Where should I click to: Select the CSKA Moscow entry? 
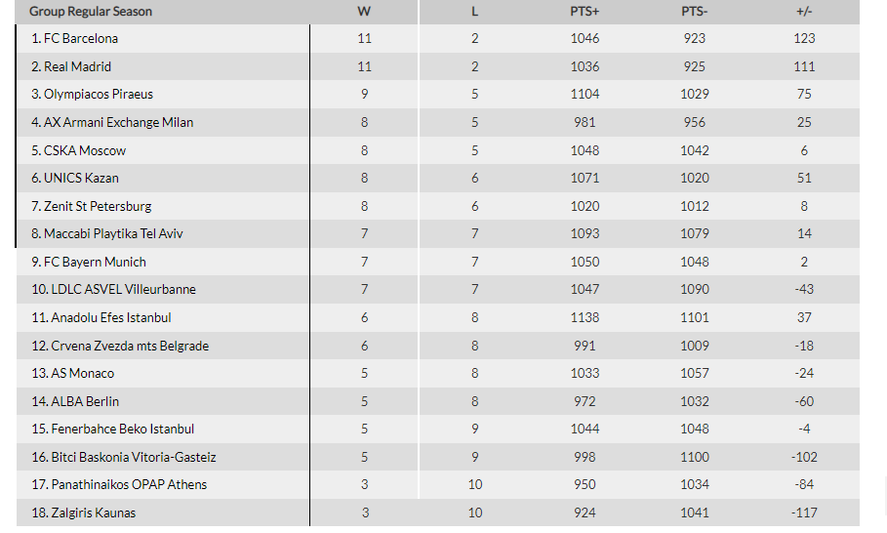(85, 150)
